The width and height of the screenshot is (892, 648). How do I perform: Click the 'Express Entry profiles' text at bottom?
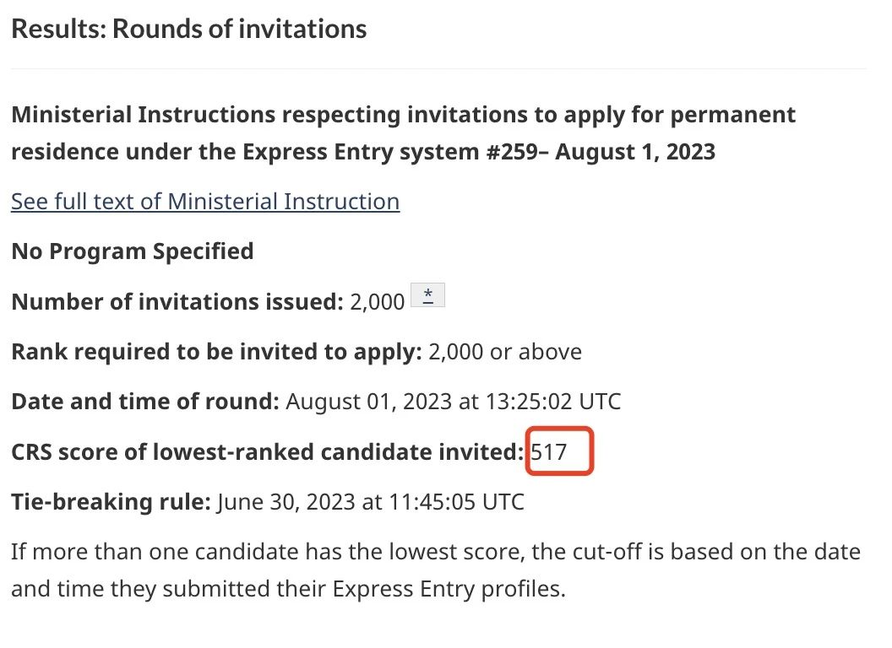coord(447,589)
